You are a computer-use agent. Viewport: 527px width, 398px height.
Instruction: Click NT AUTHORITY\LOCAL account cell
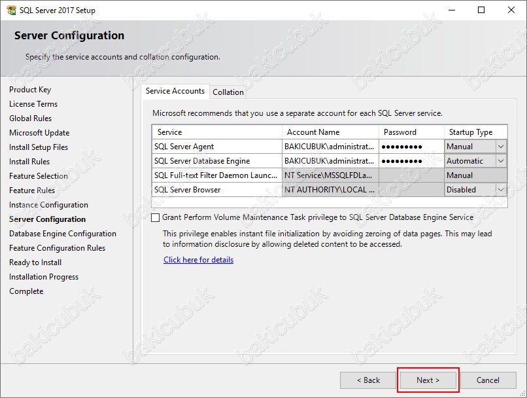[x=330, y=190]
